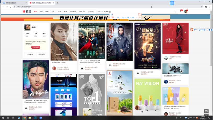Viewport: 213px width, 120px height.
Task: Toggle Sogou Chinese/English 中 mode
Action: 195,30
